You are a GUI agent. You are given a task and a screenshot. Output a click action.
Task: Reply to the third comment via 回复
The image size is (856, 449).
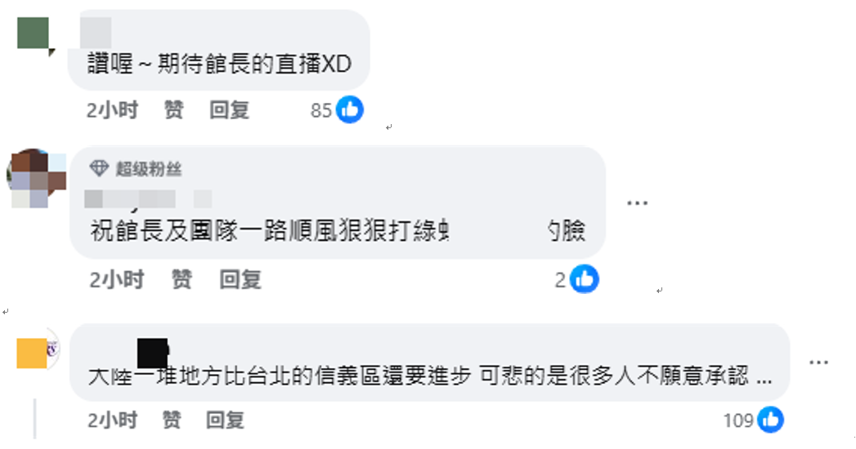point(225,420)
